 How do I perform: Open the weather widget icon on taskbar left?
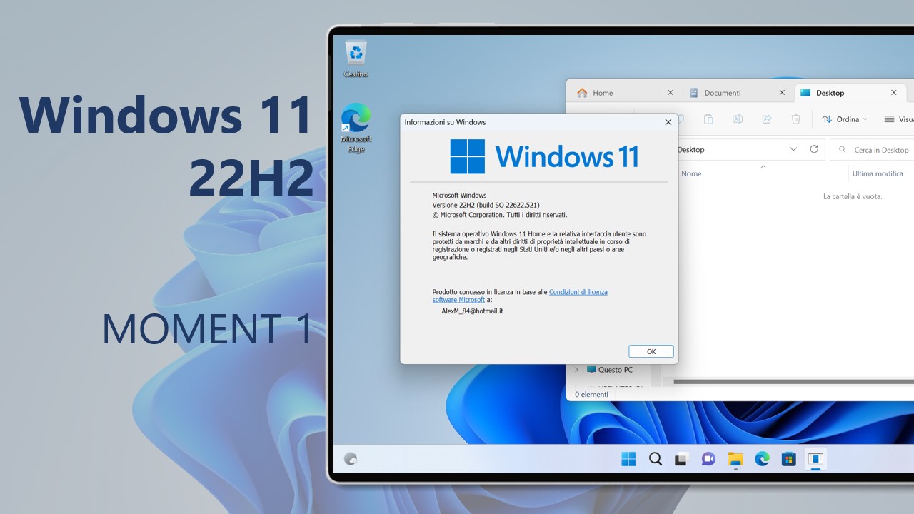(x=351, y=459)
